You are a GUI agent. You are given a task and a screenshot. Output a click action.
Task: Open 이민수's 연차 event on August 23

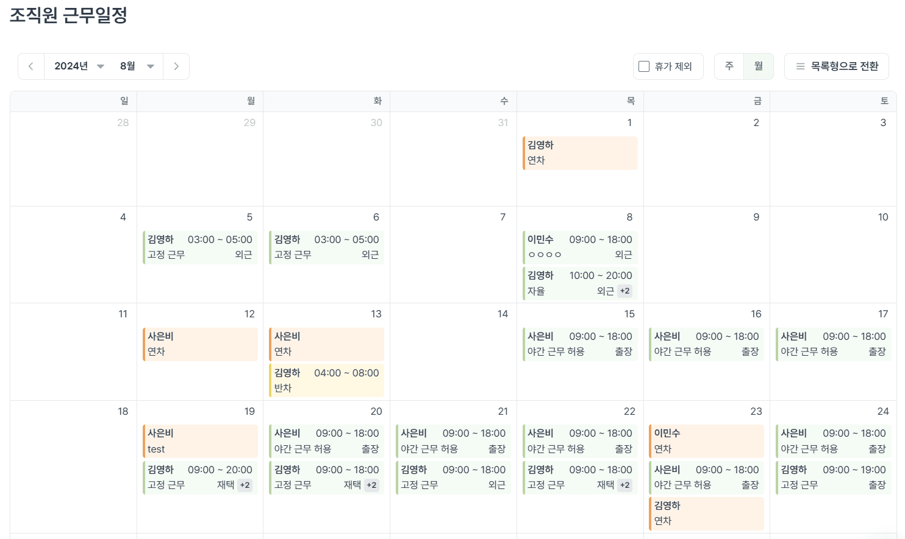click(x=706, y=441)
